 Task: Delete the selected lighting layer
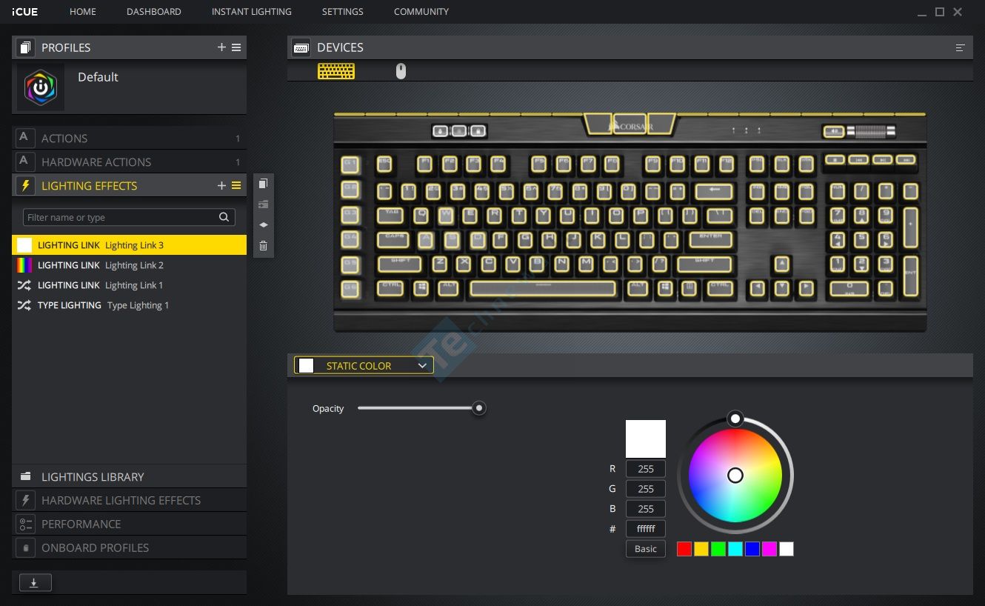(263, 246)
